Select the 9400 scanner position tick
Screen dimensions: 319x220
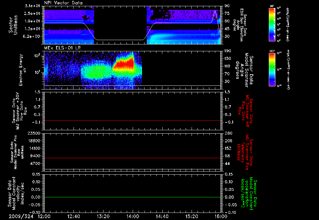[x=35, y=156]
